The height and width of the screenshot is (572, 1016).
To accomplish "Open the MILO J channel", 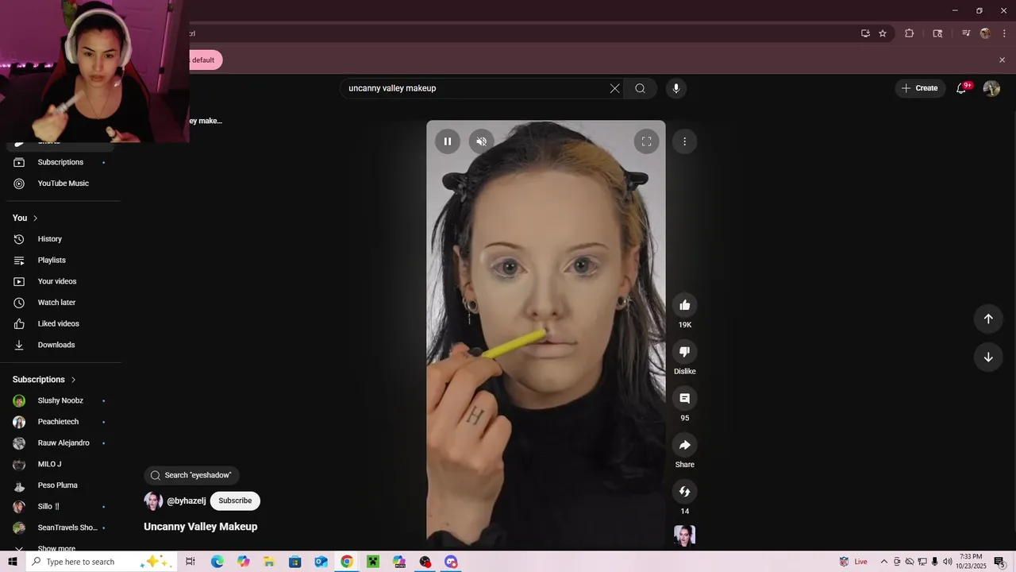I will click(60, 464).
